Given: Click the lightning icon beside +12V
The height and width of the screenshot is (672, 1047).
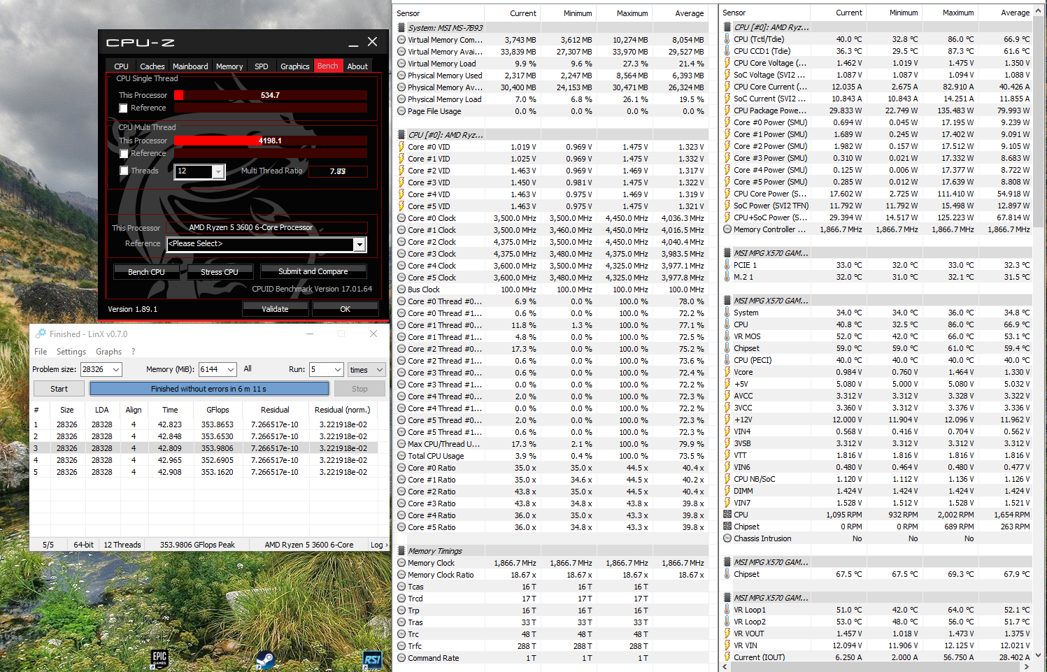Looking at the screenshot, I should click(x=727, y=420).
